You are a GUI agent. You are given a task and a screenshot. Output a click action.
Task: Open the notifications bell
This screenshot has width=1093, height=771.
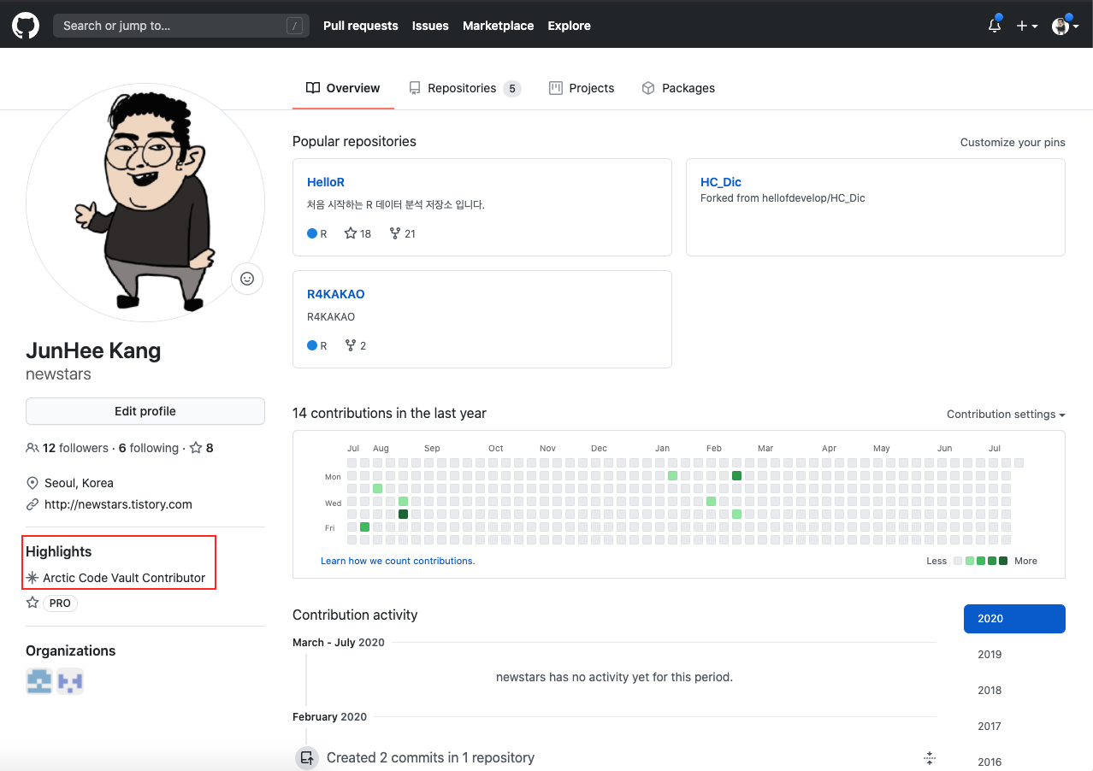click(x=995, y=26)
